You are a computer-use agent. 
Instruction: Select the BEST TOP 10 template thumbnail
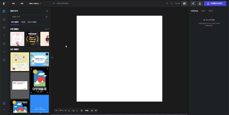(x=32, y=39)
